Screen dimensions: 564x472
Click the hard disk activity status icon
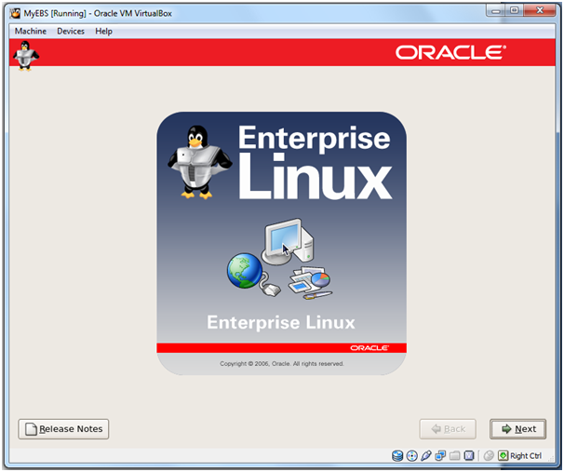[x=397, y=456]
